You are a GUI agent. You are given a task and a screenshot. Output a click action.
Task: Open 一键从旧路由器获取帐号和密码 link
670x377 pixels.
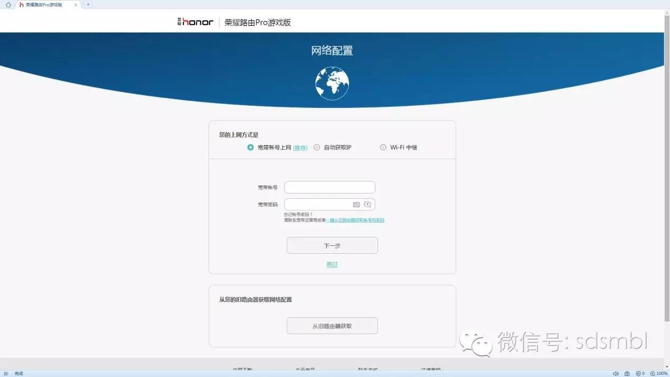[x=355, y=220]
